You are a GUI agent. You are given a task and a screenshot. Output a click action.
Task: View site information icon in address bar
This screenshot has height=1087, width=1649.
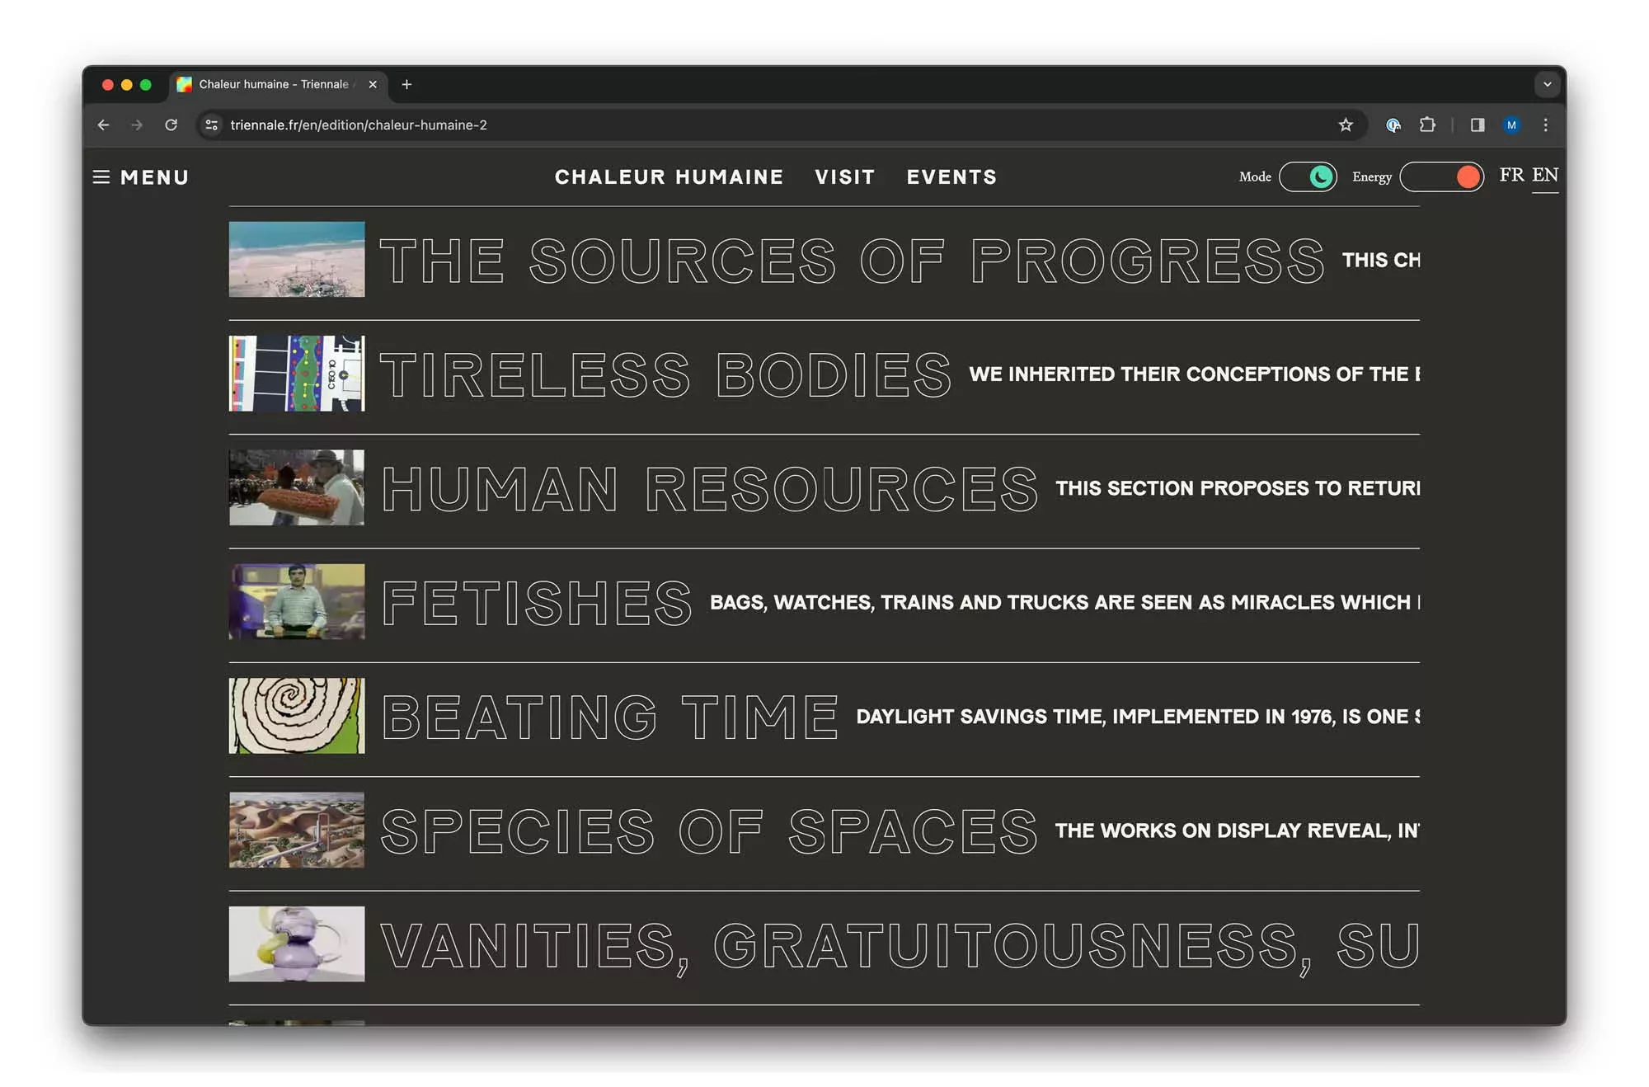[212, 125]
